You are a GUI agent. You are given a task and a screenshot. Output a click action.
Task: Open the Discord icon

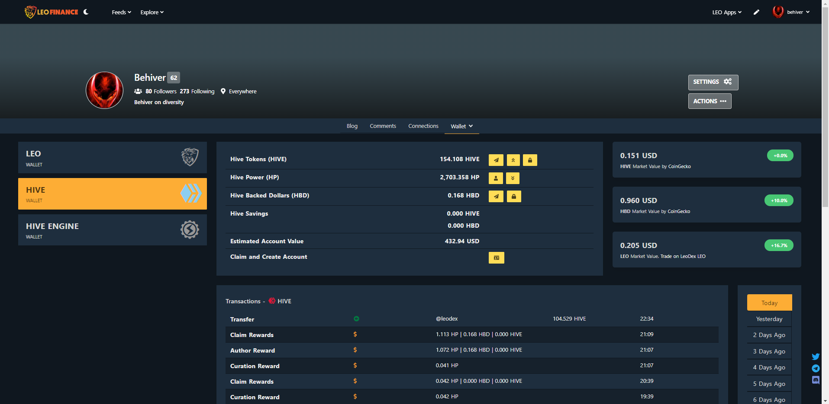point(816,380)
